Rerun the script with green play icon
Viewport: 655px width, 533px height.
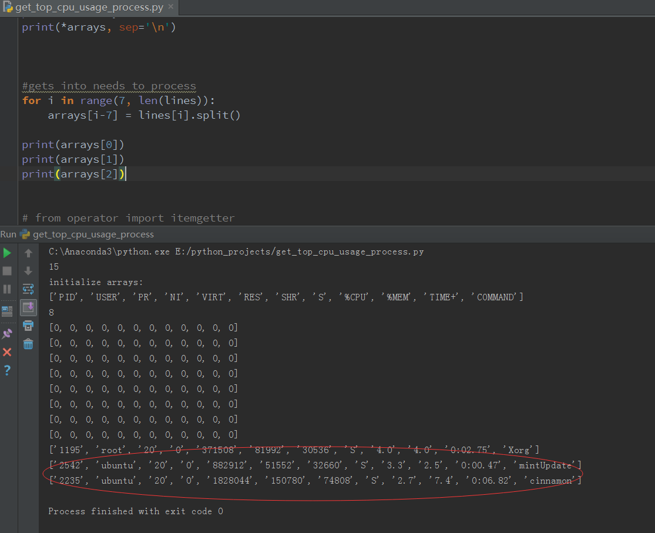[x=7, y=253]
